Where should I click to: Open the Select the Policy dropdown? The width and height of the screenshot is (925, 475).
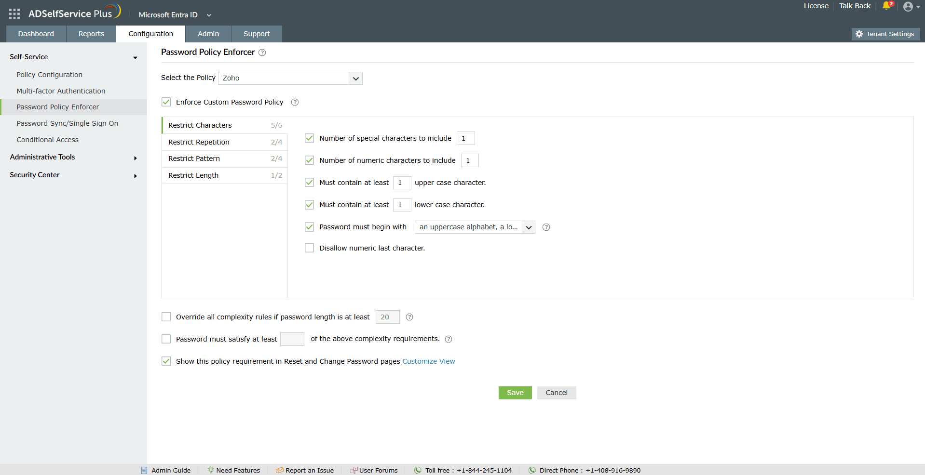[290, 78]
